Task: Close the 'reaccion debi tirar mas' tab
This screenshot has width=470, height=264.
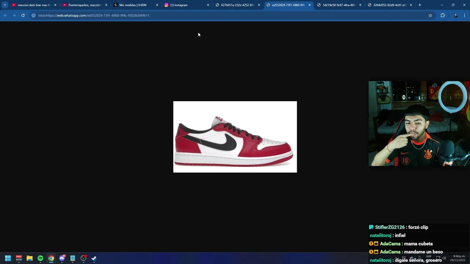Action: 55,5
